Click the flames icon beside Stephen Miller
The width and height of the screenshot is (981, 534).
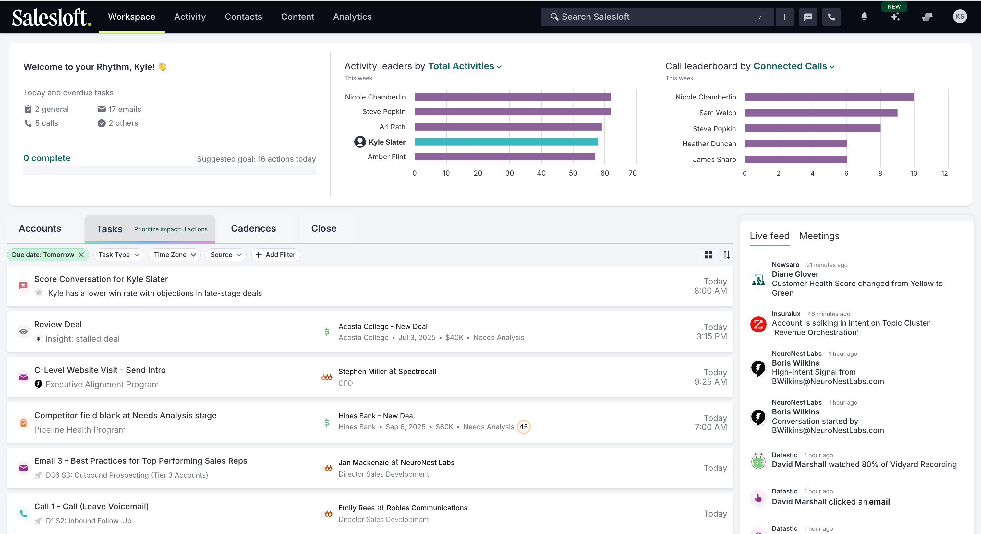pyautogui.click(x=326, y=377)
